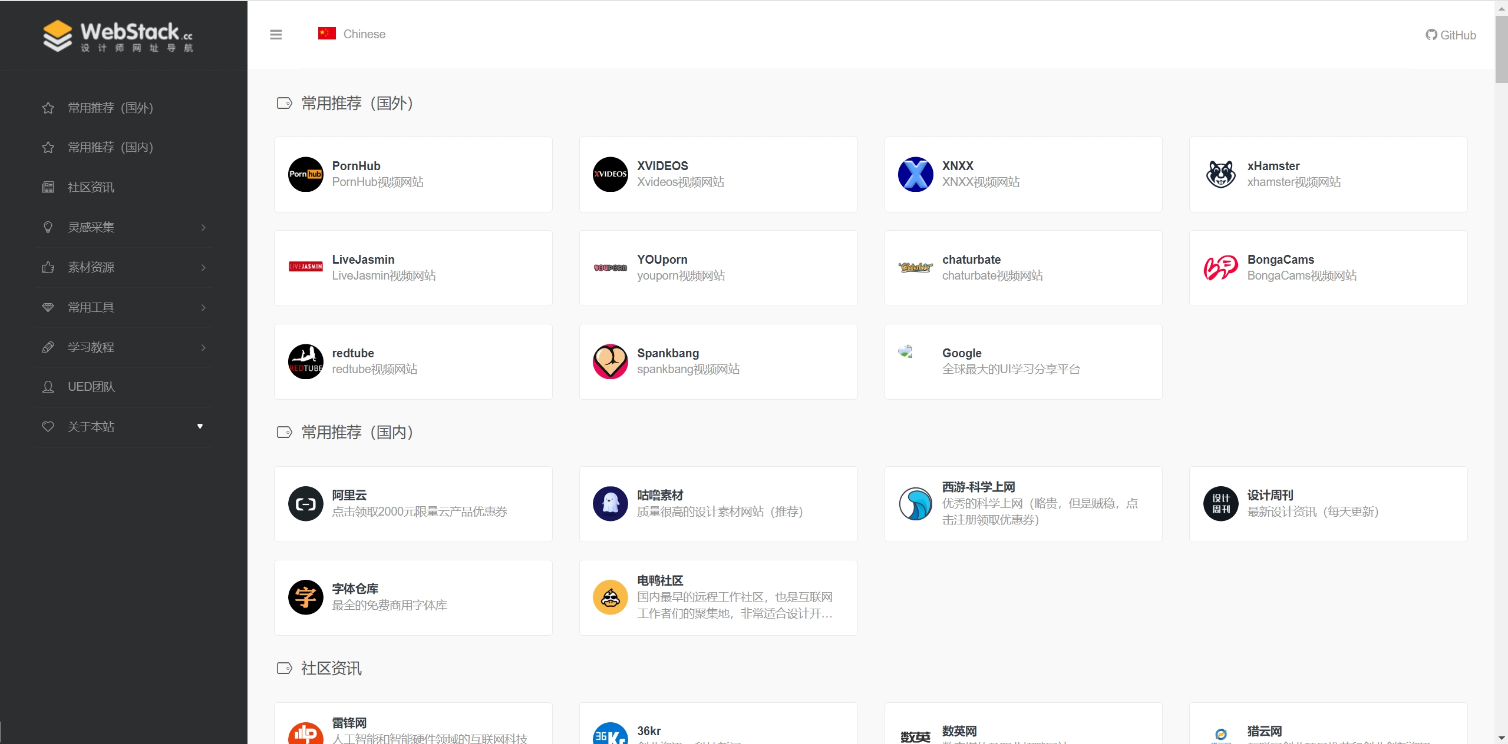Click the 阿里云 logo icon

point(306,504)
